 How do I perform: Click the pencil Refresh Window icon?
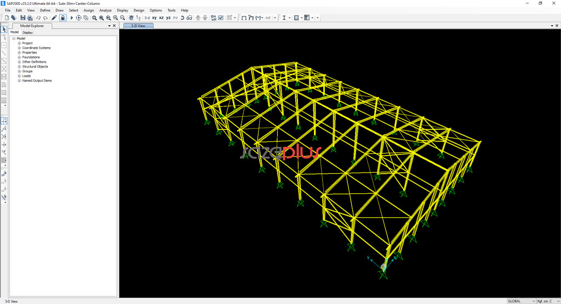coord(54,18)
